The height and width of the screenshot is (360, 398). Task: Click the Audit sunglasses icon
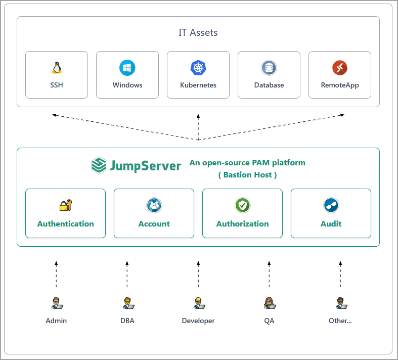coord(331,205)
